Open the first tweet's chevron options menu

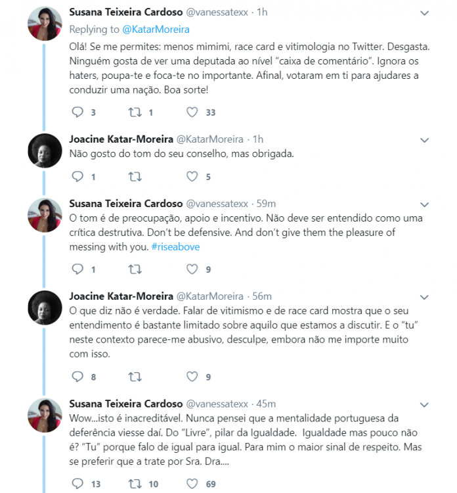point(424,13)
